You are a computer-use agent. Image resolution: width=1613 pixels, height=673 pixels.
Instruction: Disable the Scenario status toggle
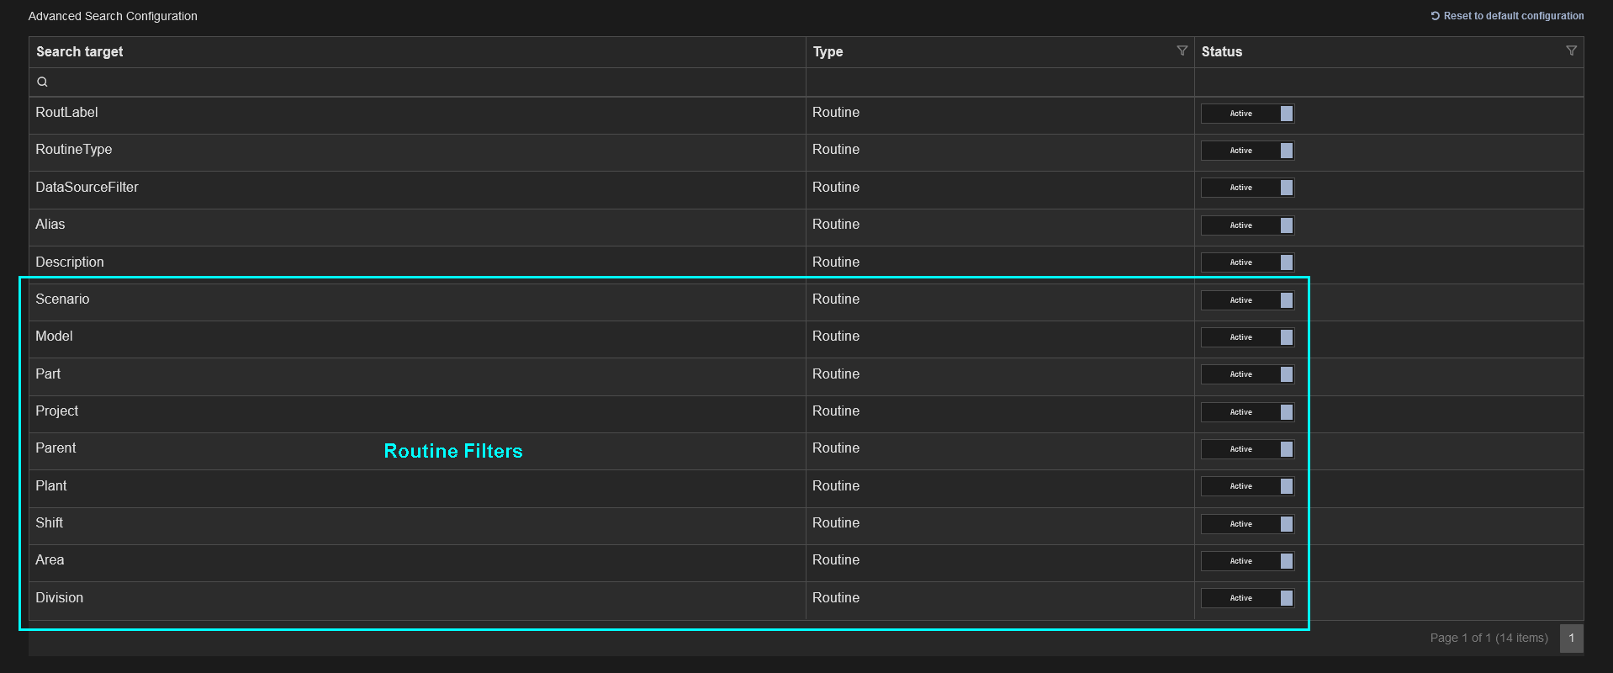click(1247, 300)
